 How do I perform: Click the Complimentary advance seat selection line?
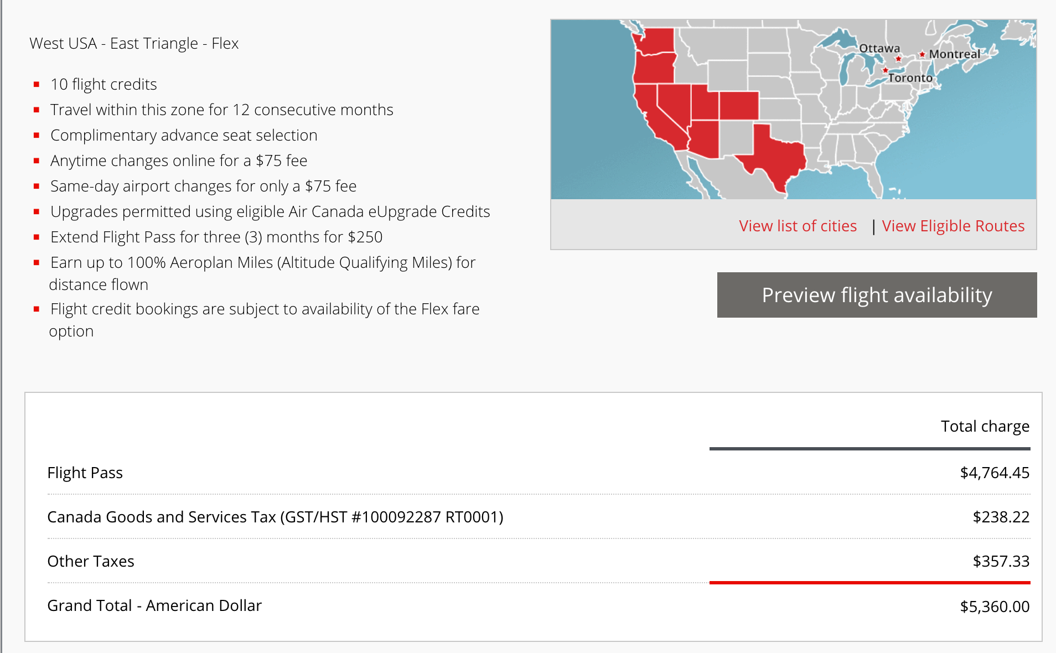coord(184,135)
